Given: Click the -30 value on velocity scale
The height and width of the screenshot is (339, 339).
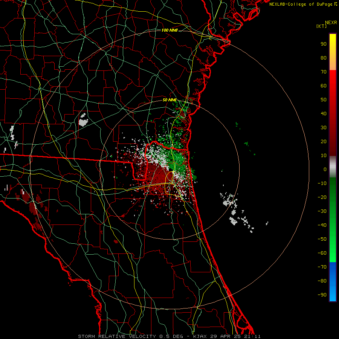Looking at the screenshot, I should point(322,211).
